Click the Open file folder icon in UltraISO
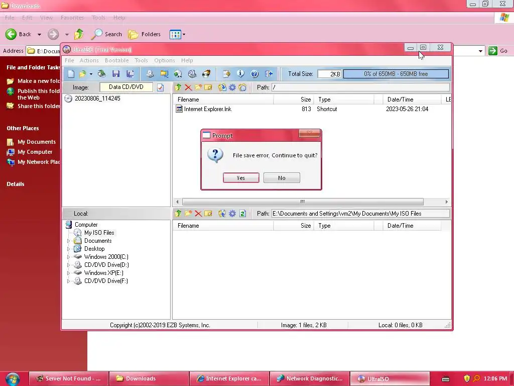Image resolution: width=514 pixels, height=386 pixels. (83, 74)
